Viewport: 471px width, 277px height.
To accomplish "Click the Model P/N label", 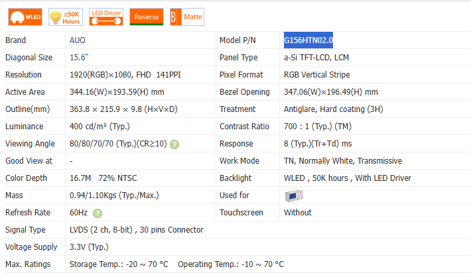I will [x=237, y=40].
